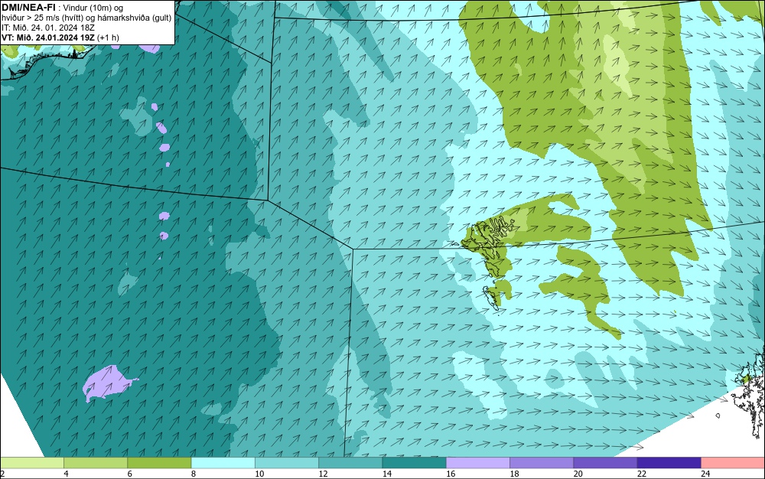The height and width of the screenshot is (479, 765).
Task: Select the 18–20 m/s purple legend swatch
Action: pos(542,462)
